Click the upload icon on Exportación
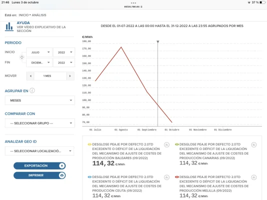Viewport: 267px width, 200px height. point(62,166)
